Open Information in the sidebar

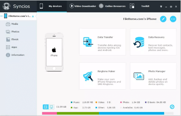click(x=18, y=55)
